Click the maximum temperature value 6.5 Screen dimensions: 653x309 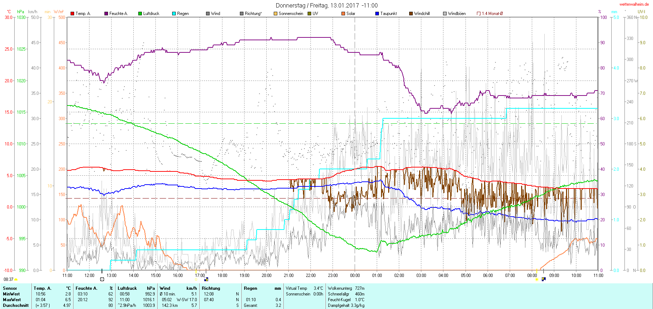tap(68, 300)
